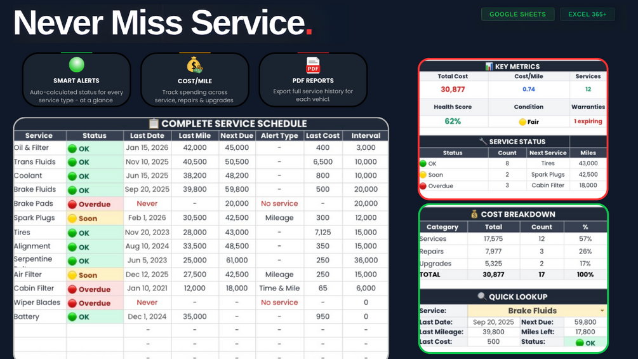Click the green status dot for Coolant
Viewport: 638px width, 359px height.
72,176
